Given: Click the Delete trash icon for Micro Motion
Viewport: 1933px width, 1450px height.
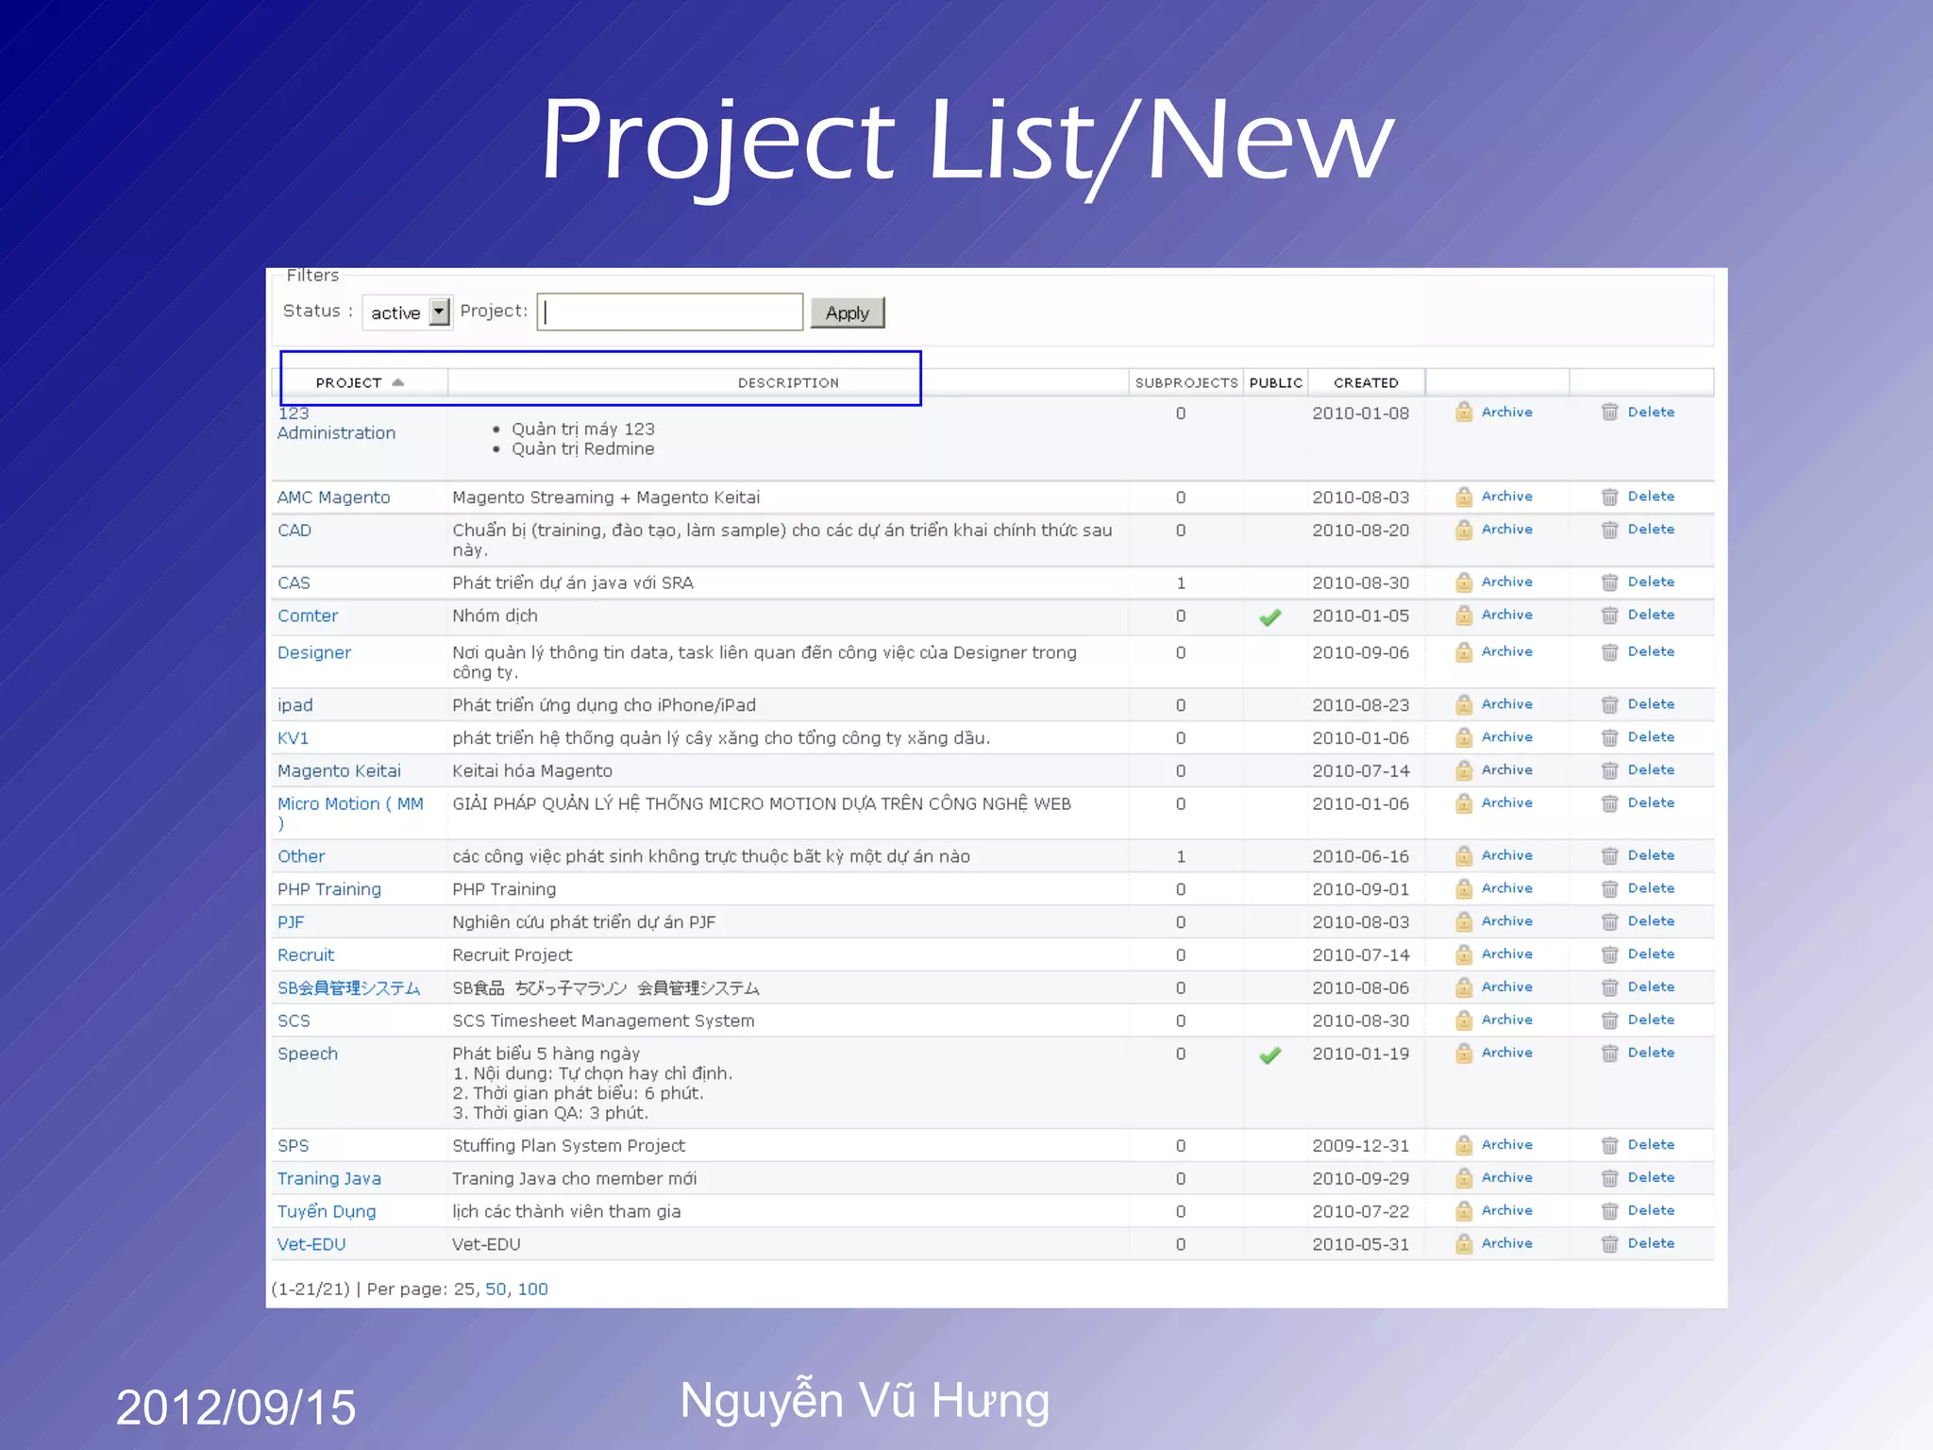Looking at the screenshot, I should click(x=1610, y=803).
